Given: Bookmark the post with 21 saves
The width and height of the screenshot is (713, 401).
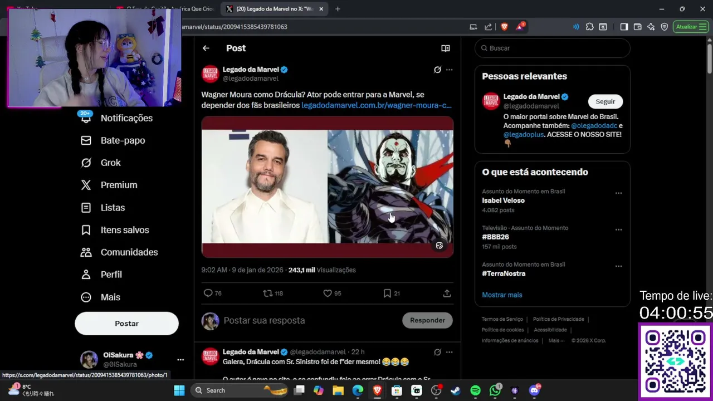Looking at the screenshot, I should coord(392,294).
